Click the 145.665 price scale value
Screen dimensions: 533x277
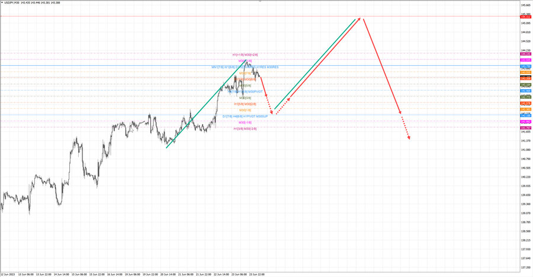pyautogui.click(x=525, y=5)
